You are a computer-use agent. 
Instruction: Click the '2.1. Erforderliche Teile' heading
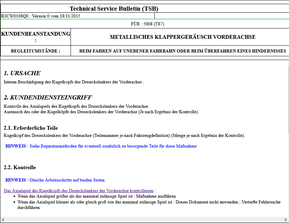click(30, 128)
